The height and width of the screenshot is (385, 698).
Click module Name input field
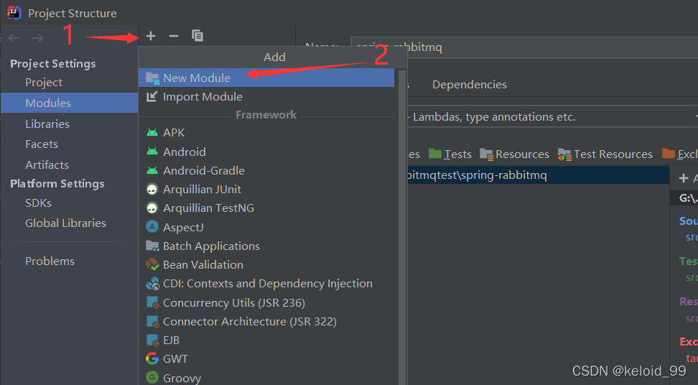[524, 47]
